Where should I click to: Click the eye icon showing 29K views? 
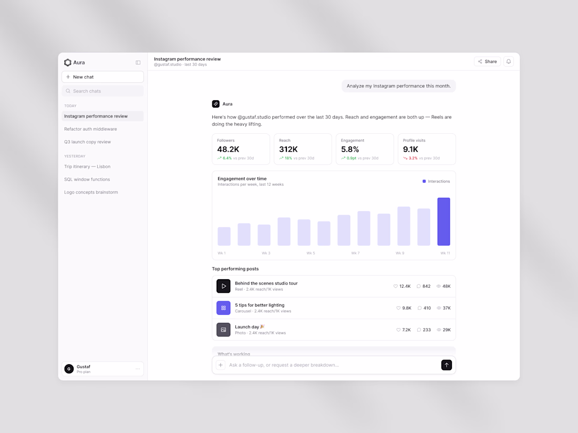439,330
